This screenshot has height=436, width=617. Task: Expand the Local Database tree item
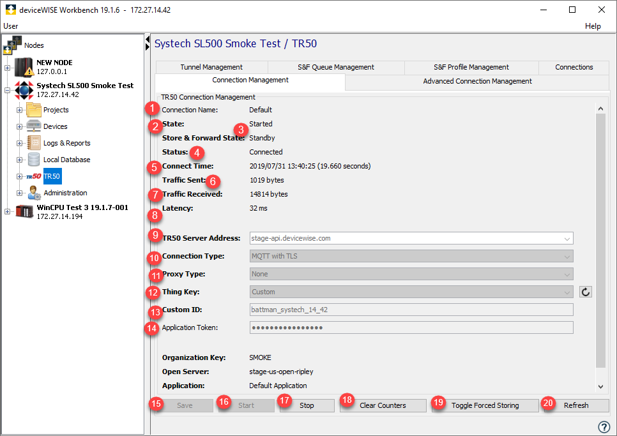click(19, 160)
